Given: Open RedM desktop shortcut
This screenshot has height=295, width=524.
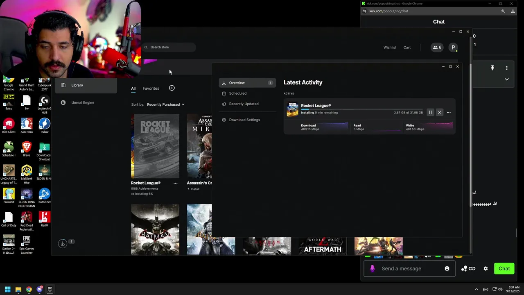Looking at the screenshot, I should click(44, 219).
